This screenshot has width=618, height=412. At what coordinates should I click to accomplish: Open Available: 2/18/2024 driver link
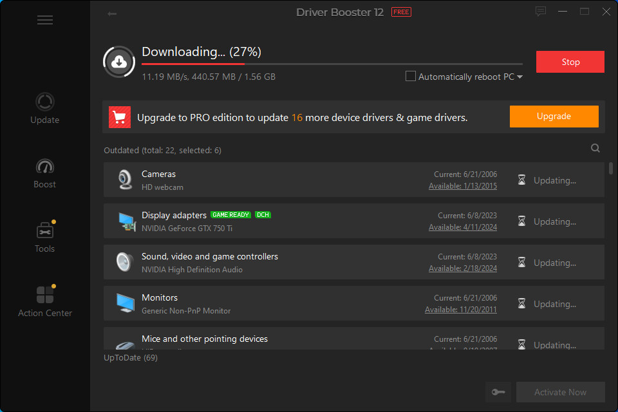tap(463, 268)
